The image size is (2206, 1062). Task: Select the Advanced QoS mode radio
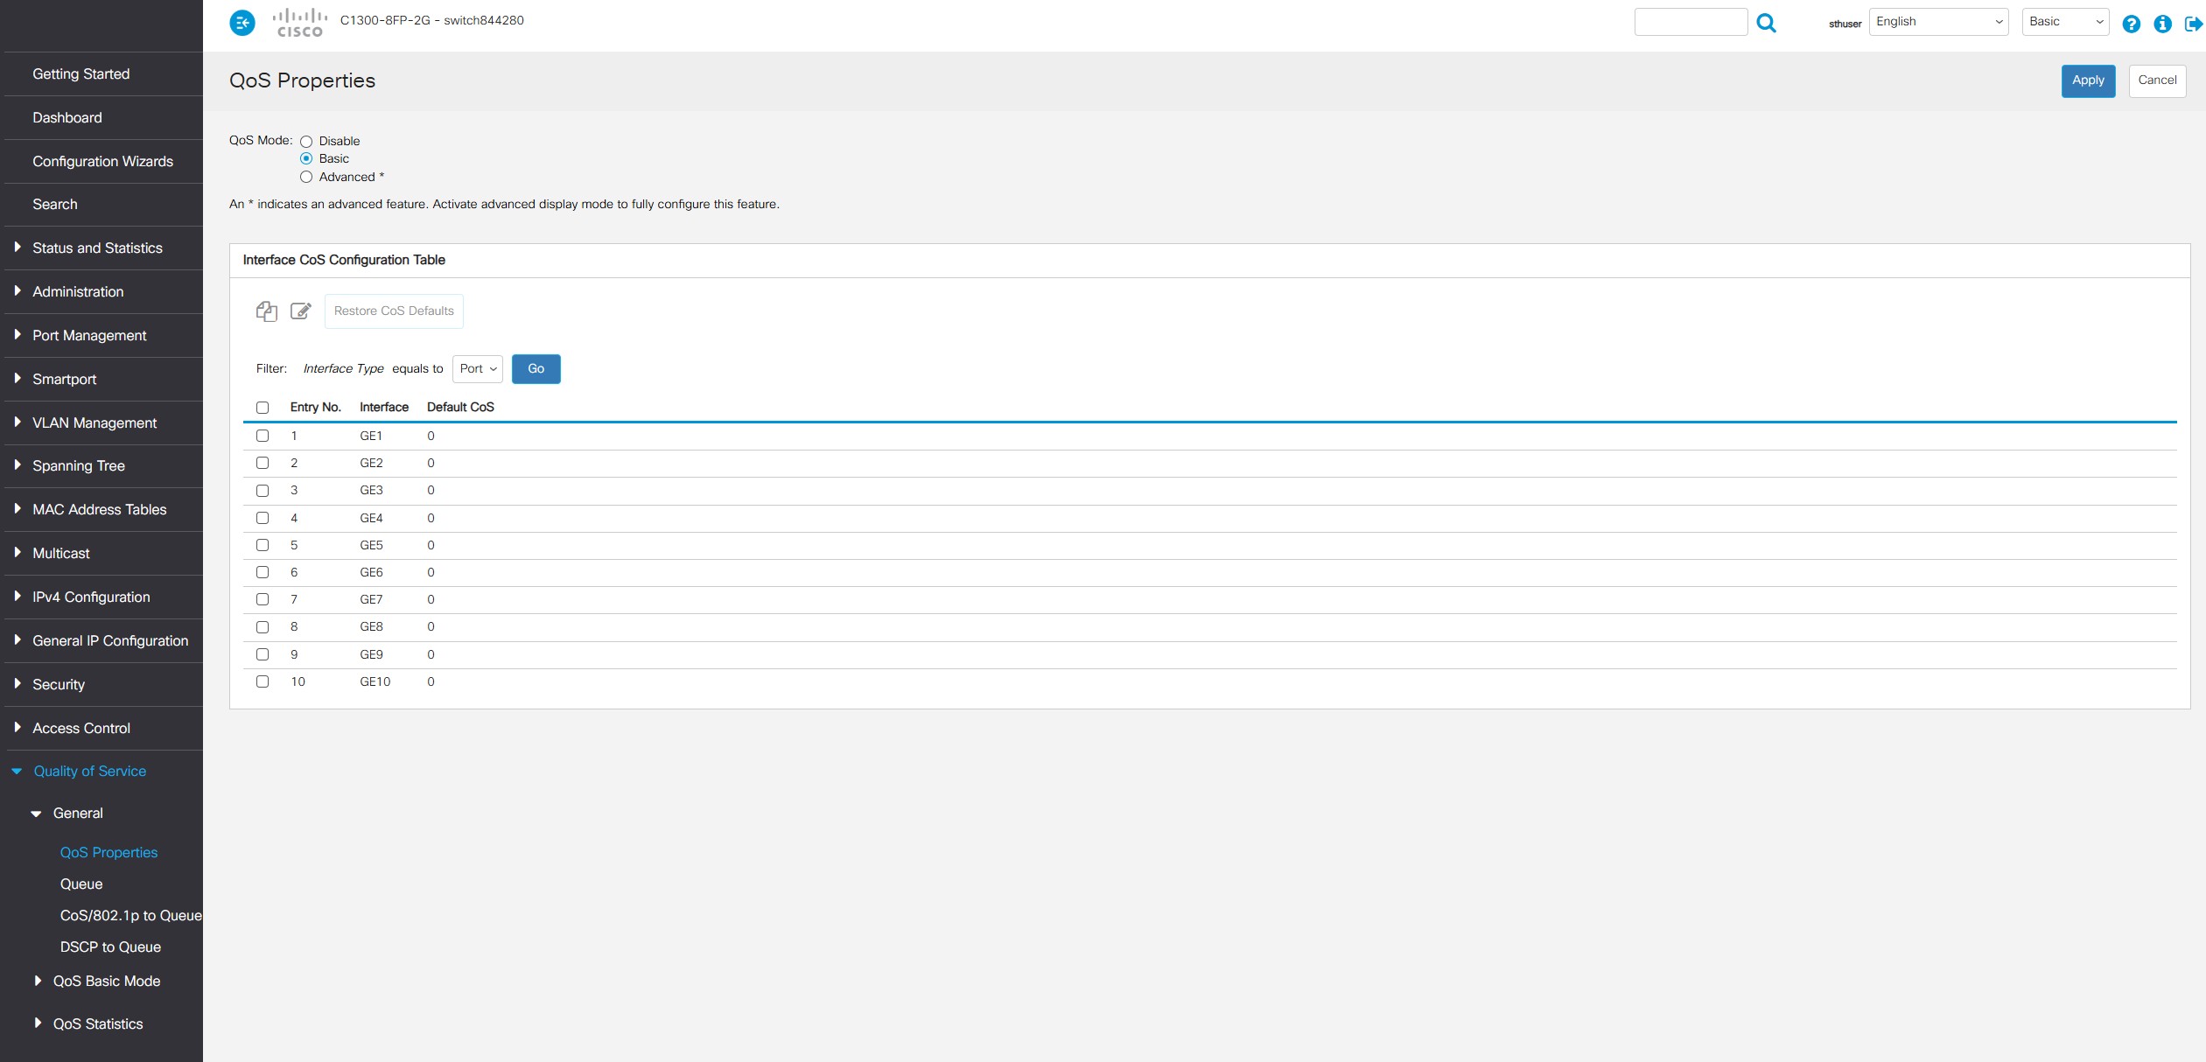(306, 177)
